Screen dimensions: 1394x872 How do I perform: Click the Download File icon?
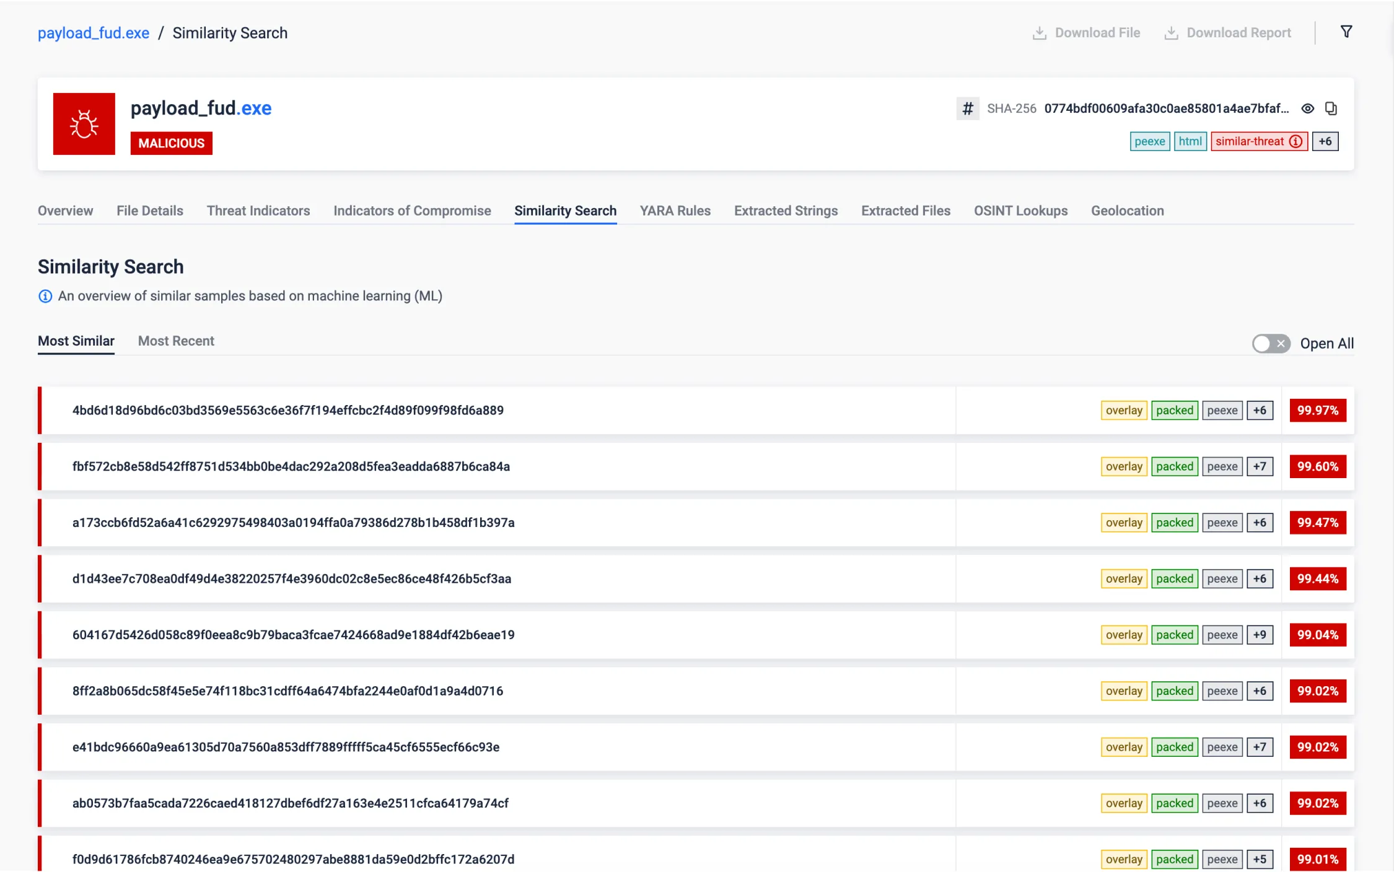(1039, 33)
